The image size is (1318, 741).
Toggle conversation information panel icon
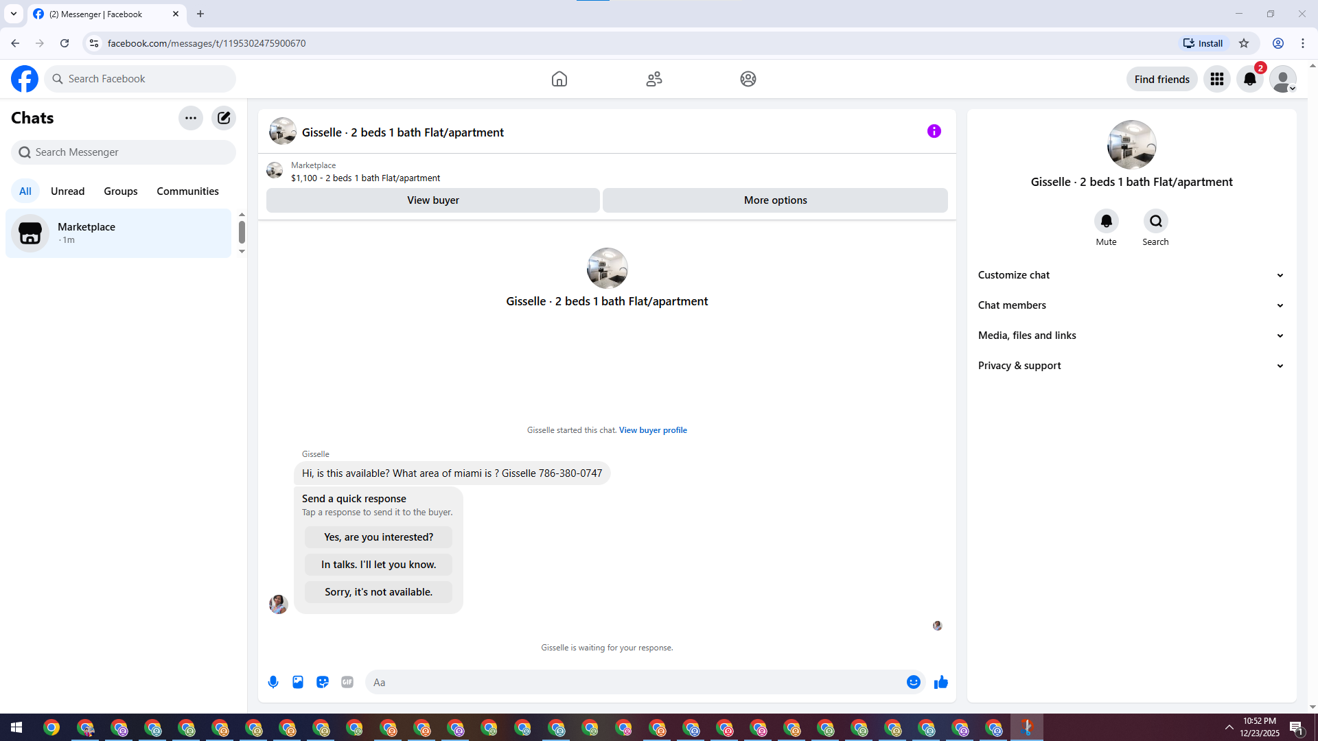click(934, 131)
